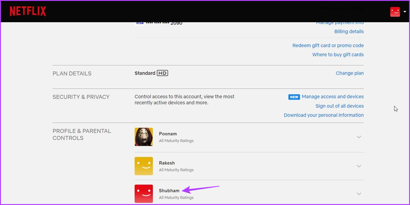
Task: Click the Rakesh profile name
Action: pyautogui.click(x=167, y=163)
